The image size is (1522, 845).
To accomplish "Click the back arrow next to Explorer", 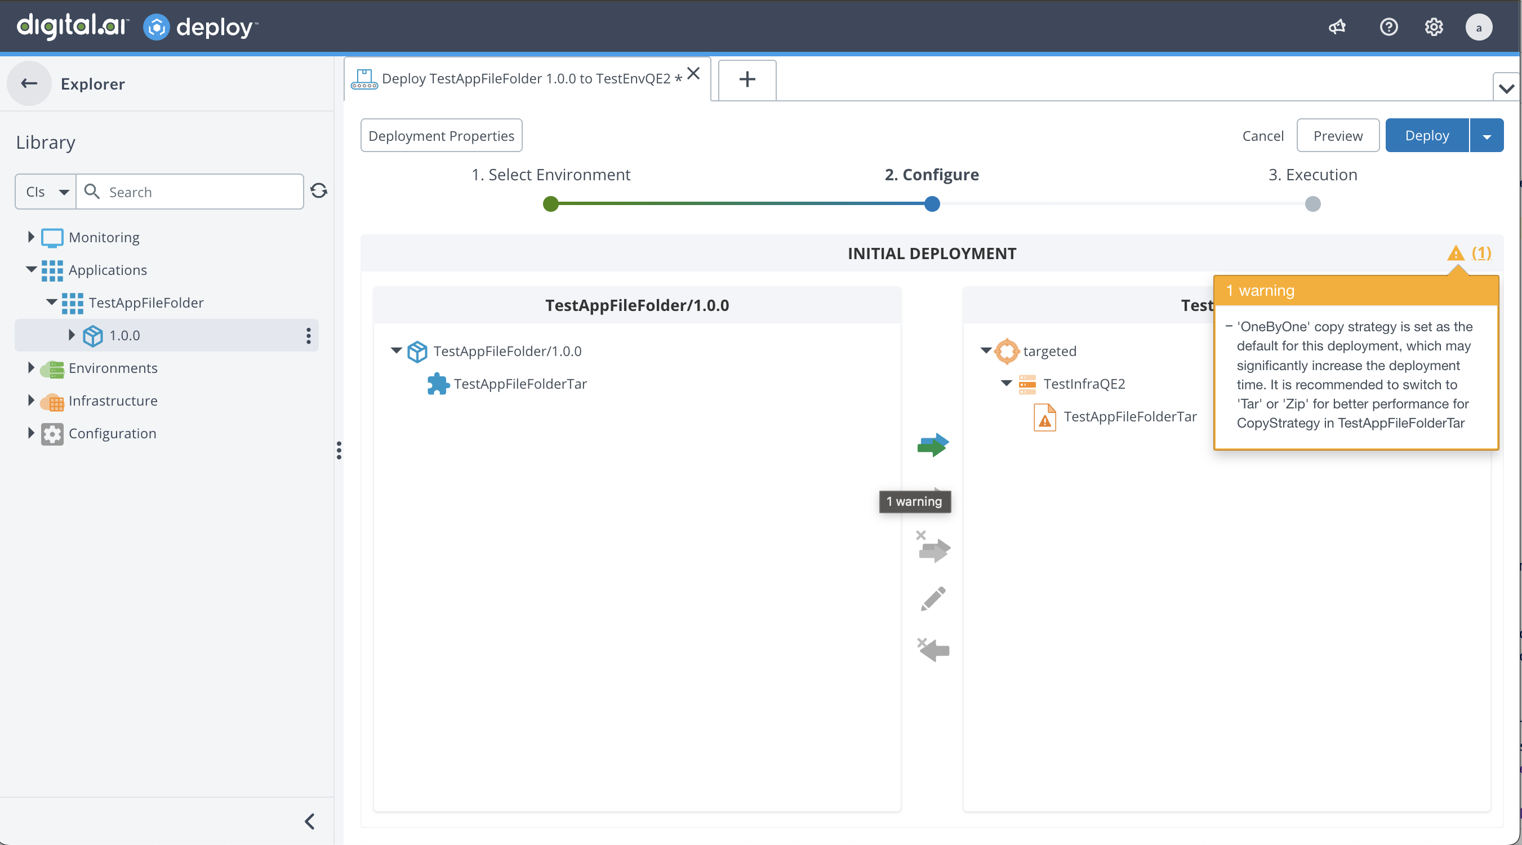I will [29, 83].
